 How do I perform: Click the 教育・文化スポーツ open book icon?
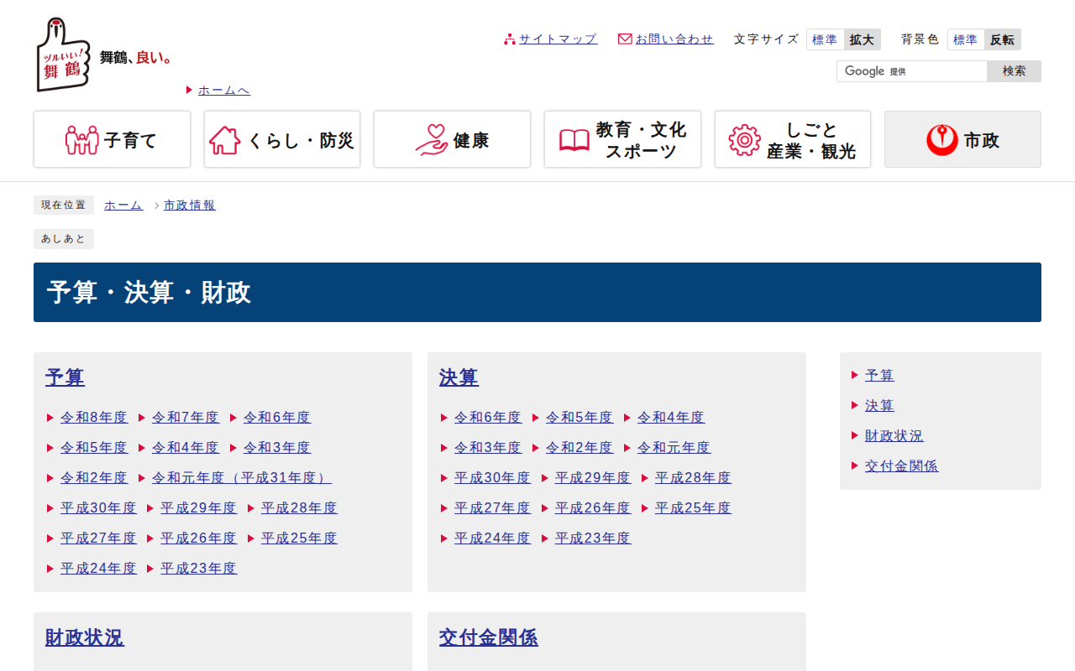point(574,140)
